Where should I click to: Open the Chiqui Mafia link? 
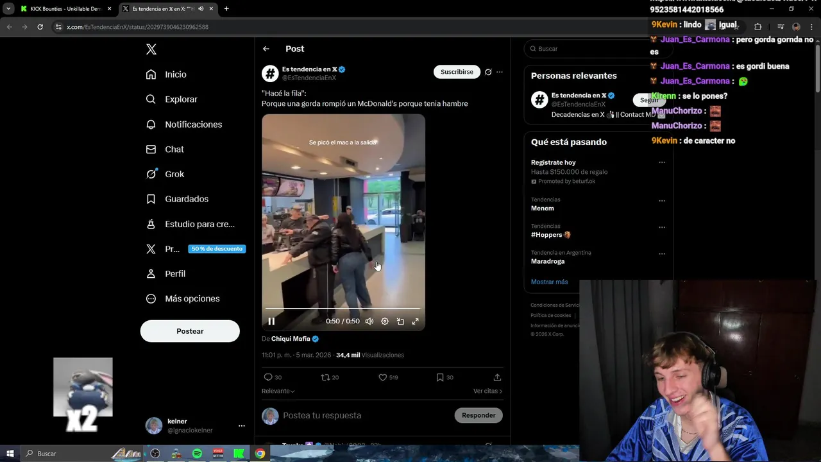[x=291, y=339]
